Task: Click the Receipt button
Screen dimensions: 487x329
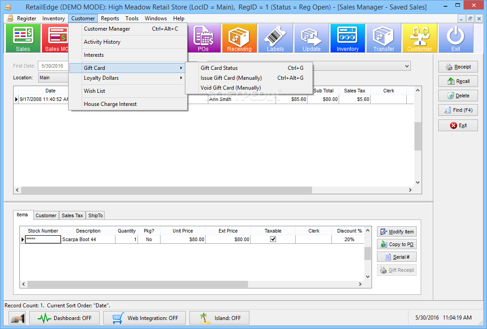Action: click(x=458, y=67)
